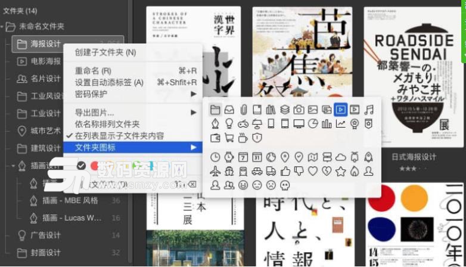Pick the default folder icon in icon picker
Viewport: 466px width, 267px height.
(x=215, y=110)
